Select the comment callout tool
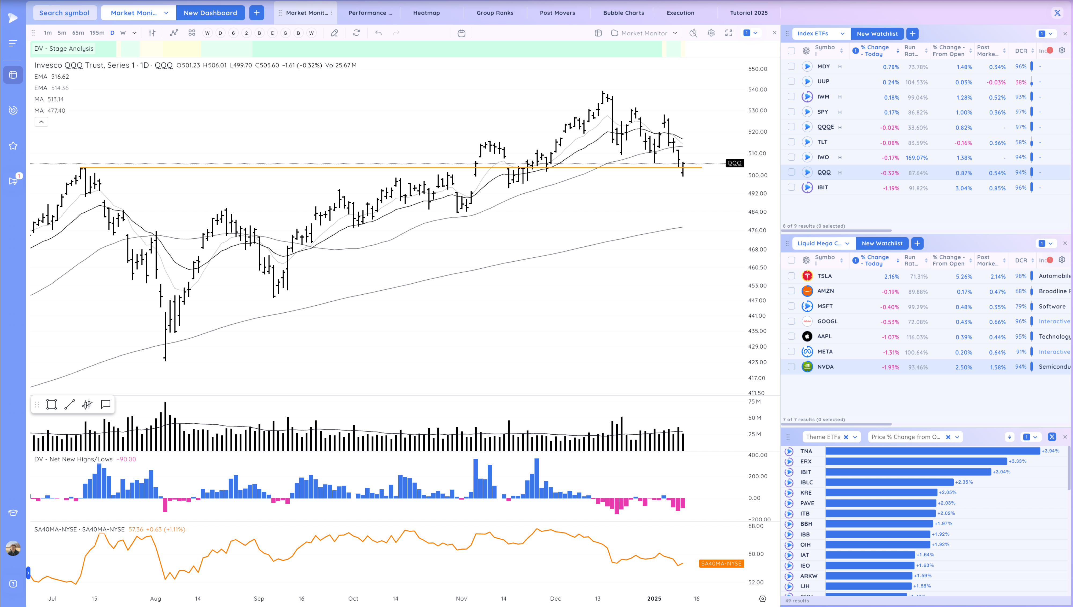Viewport: 1073px width, 607px height. [x=105, y=404]
